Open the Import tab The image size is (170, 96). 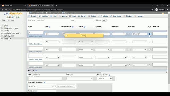pyautogui.click(x=92, y=16)
